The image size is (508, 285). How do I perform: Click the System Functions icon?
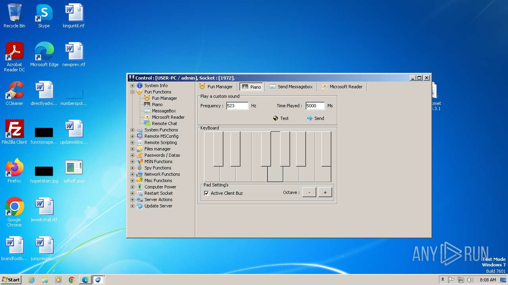click(139, 130)
